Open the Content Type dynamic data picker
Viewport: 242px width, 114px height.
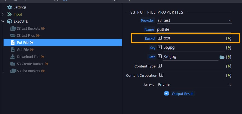[x=229, y=66]
